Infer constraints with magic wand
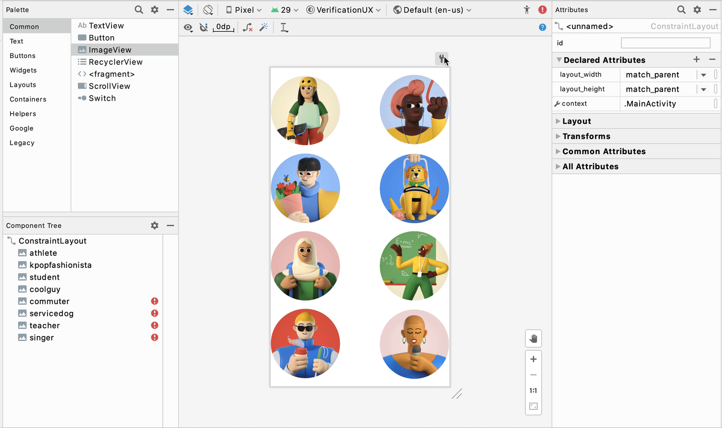The image size is (722, 428). click(263, 28)
